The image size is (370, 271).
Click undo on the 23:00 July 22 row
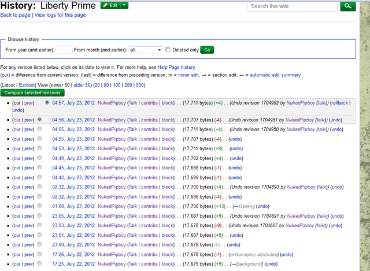pyautogui.click(x=234, y=245)
